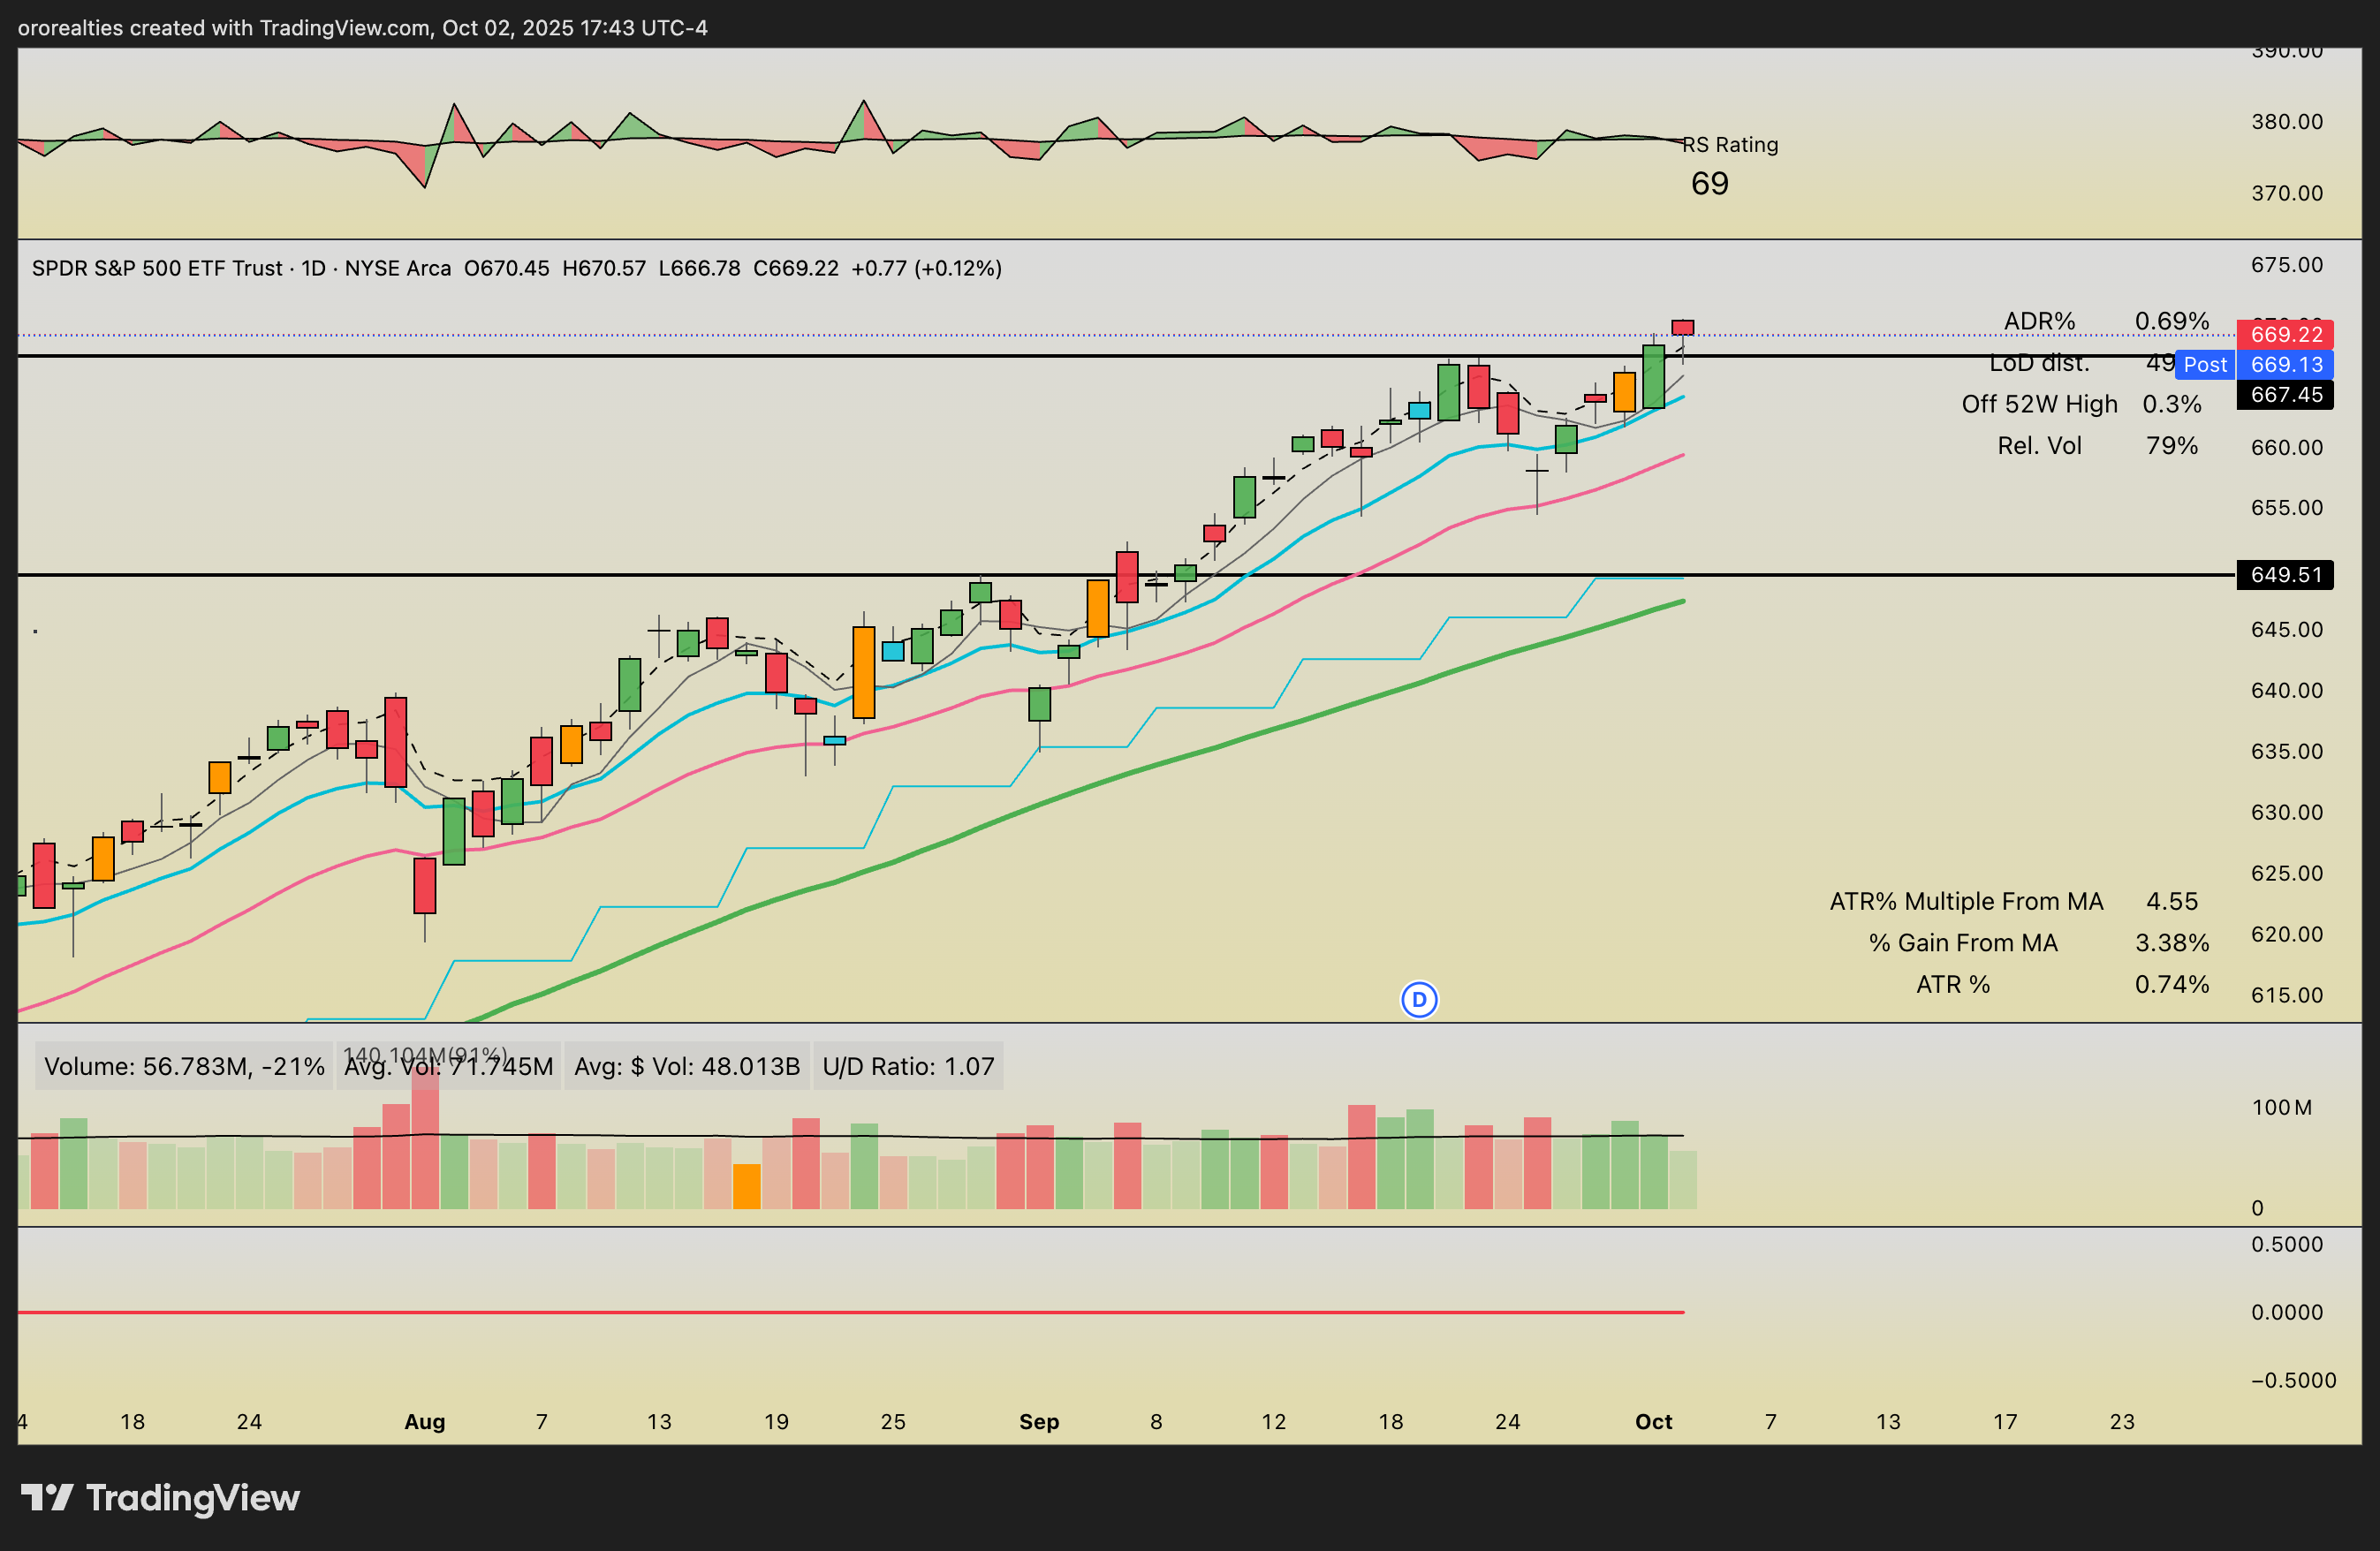Click the ATR% Multiple From MA value 4.55
Image resolution: width=2380 pixels, height=1551 pixels.
point(2171,901)
